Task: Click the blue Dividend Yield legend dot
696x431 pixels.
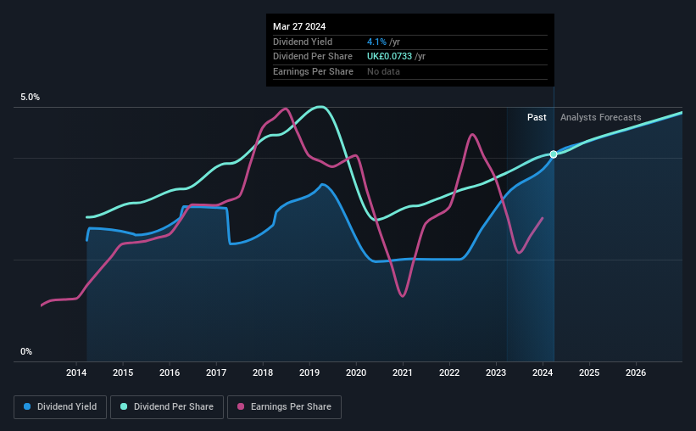Action: click(27, 406)
